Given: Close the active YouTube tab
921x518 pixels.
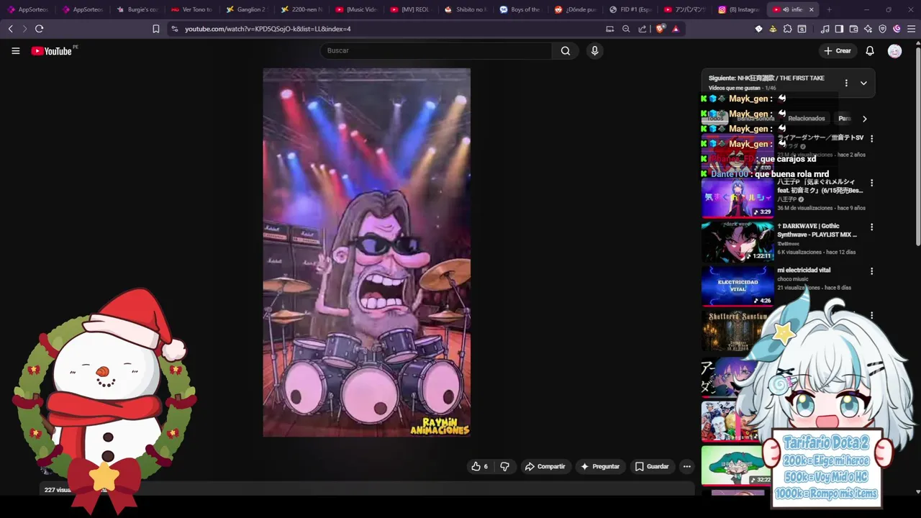Looking at the screenshot, I should pyautogui.click(x=811, y=9).
